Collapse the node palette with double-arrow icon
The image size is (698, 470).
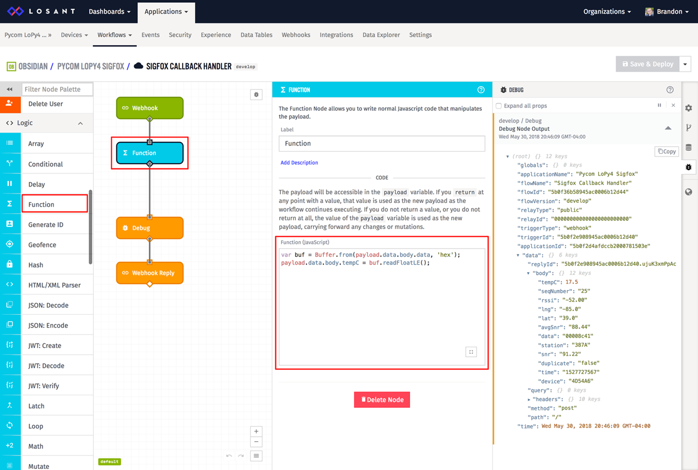tap(9, 89)
